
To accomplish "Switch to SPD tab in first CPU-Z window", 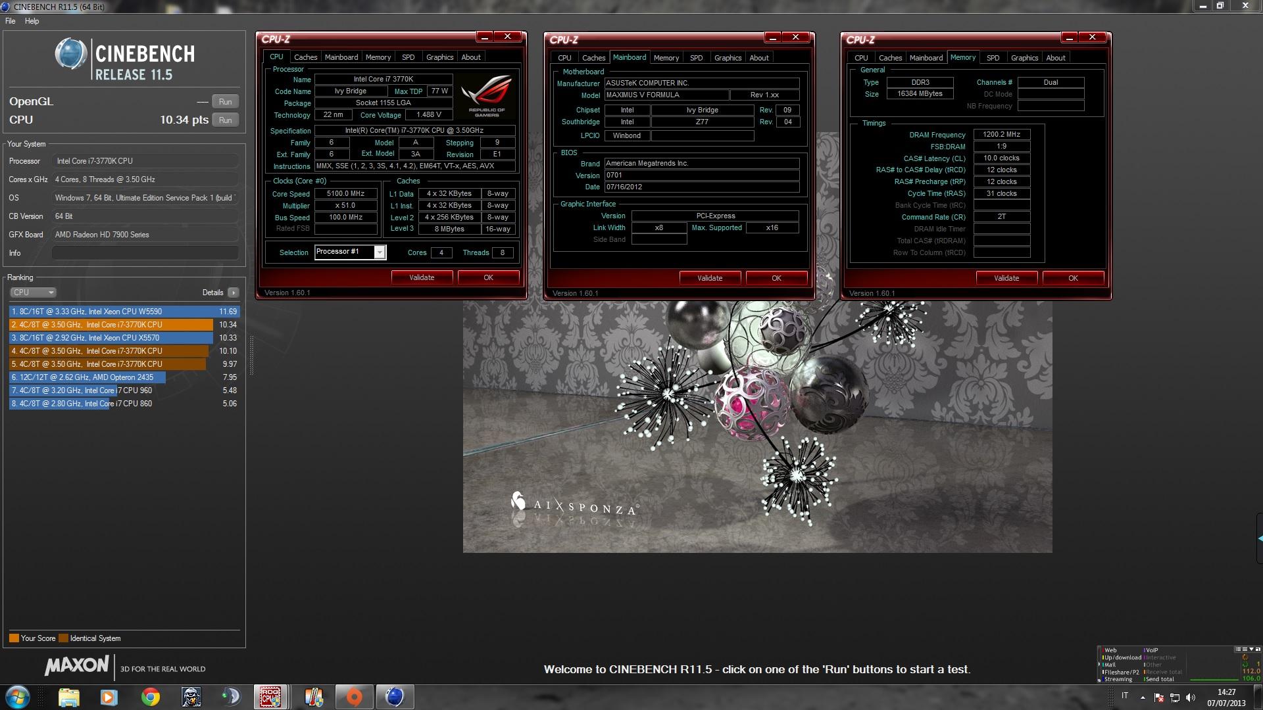I will (408, 57).
